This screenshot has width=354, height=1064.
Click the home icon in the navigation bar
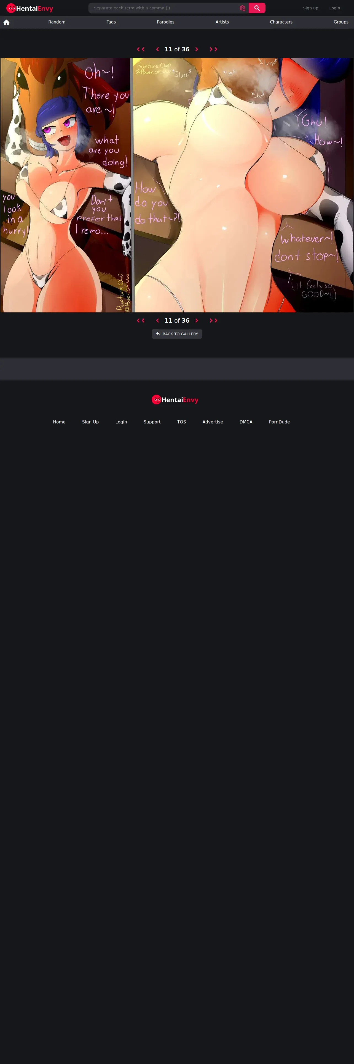pyautogui.click(x=7, y=22)
